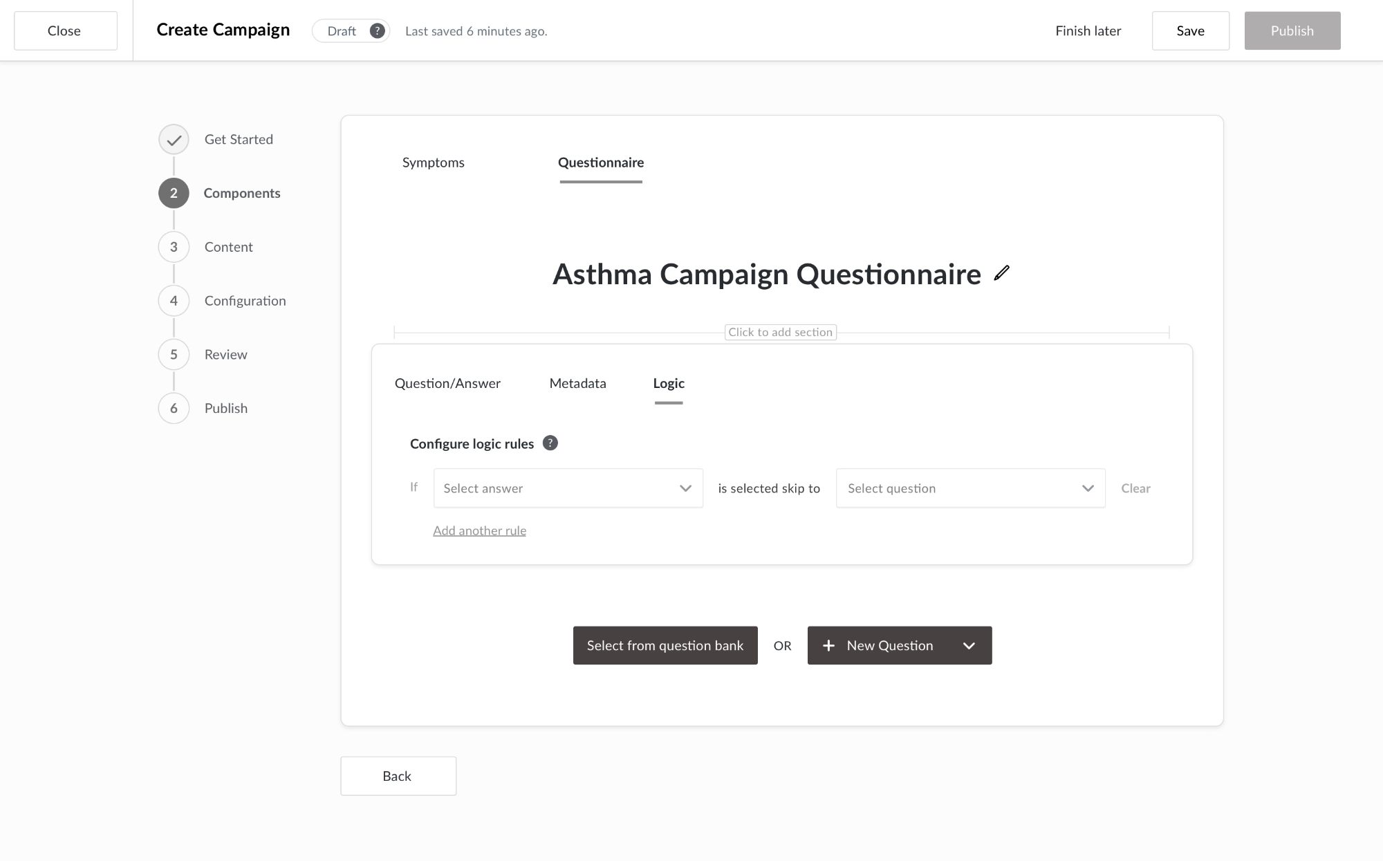
Task: Open the Select answer dropdown
Action: coord(568,488)
